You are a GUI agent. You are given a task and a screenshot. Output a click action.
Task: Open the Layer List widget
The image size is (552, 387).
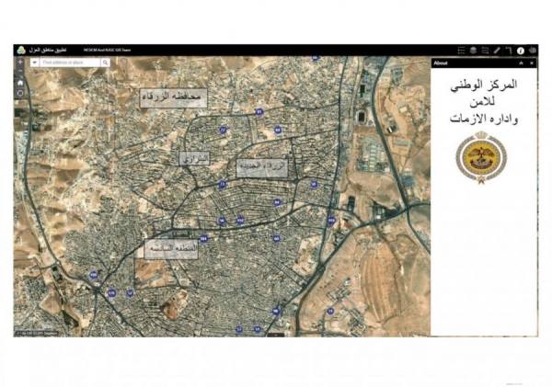[473, 51]
